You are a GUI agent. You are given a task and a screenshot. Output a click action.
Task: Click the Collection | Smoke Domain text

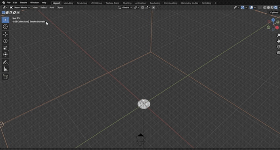[x=31, y=21]
